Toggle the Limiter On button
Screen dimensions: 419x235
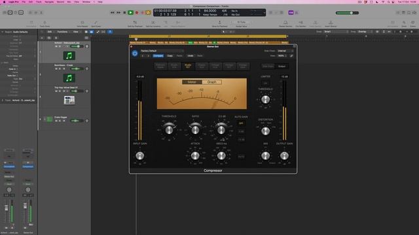coord(265,83)
